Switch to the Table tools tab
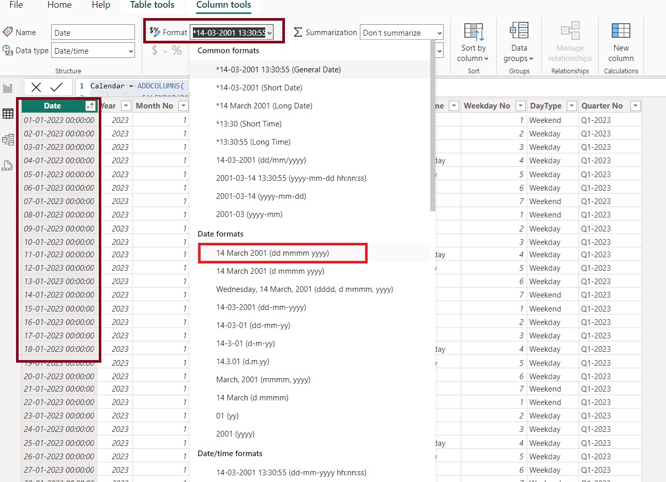This screenshot has height=482, width=666. click(152, 5)
